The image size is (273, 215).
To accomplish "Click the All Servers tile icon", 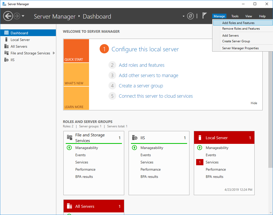I will [x=69, y=206].
